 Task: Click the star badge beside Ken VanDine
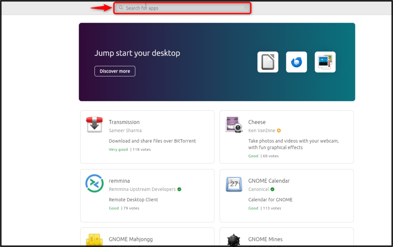(x=279, y=131)
